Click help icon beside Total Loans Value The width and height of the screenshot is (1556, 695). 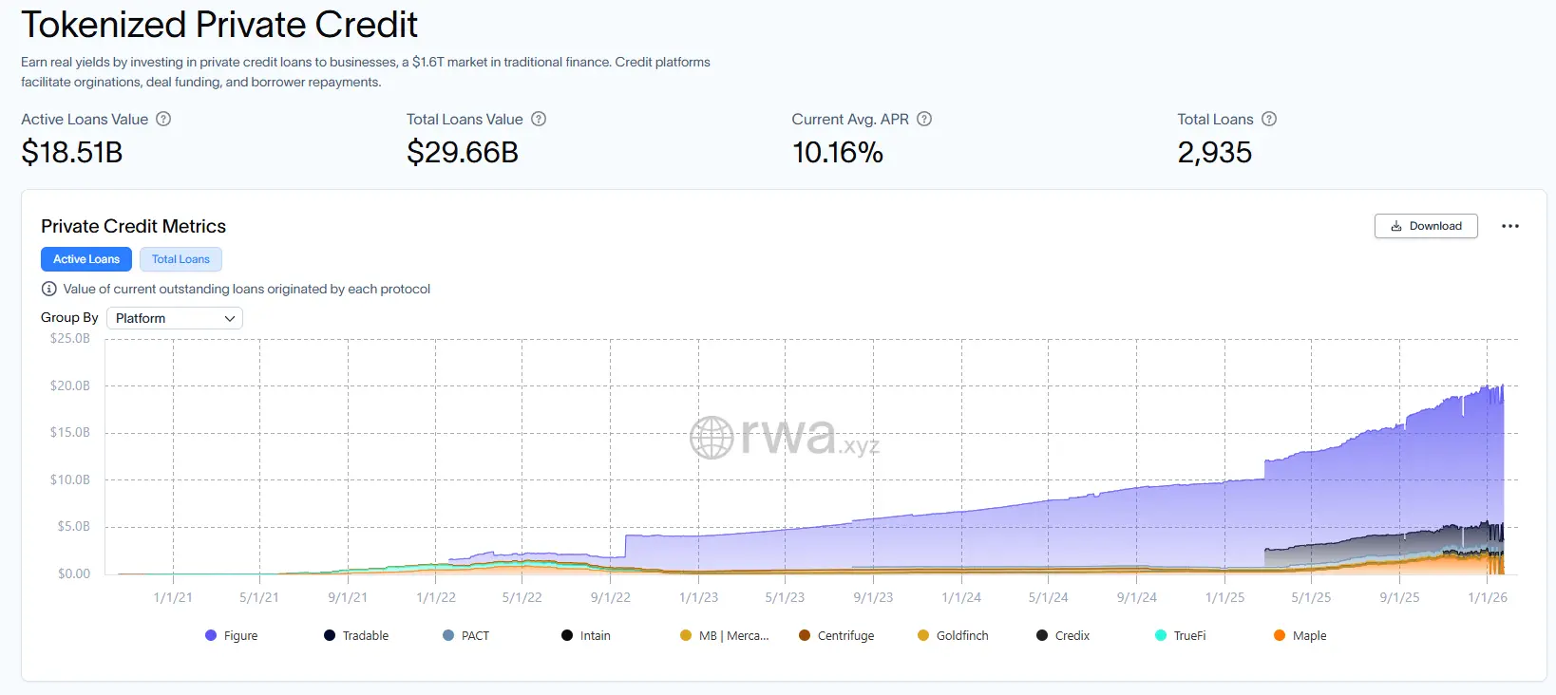coord(539,120)
